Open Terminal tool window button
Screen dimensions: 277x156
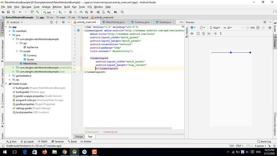pyautogui.click(x=58, y=142)
